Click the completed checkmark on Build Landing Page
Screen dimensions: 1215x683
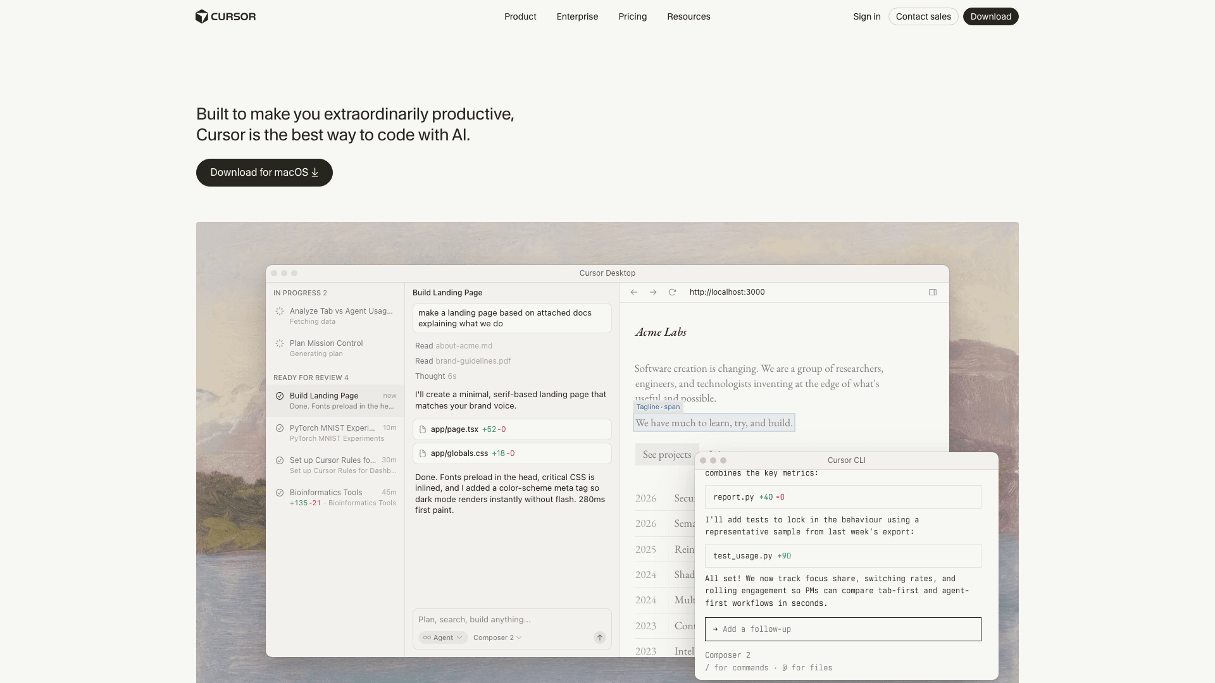tap(280, 396)
